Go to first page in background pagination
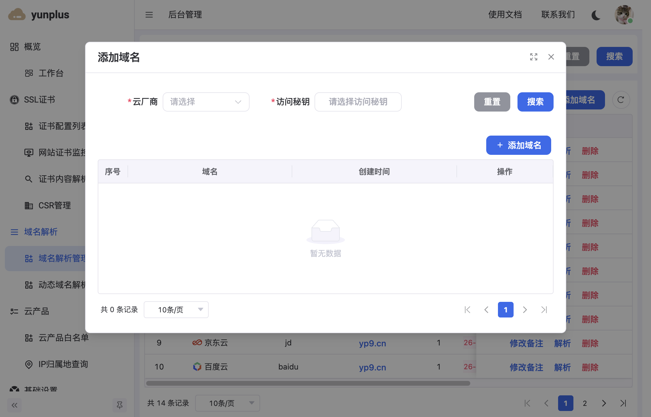Viewport: 651px width, 417px height. coord(527,403)
